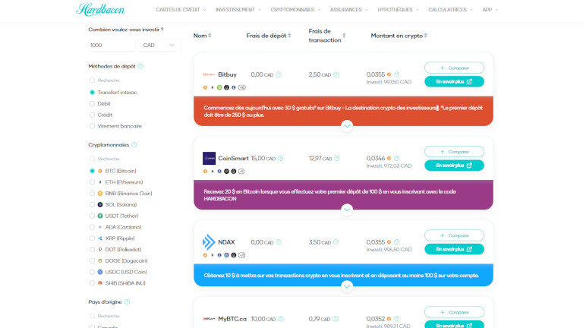Click the investment amount field

[x=112, y=45]
